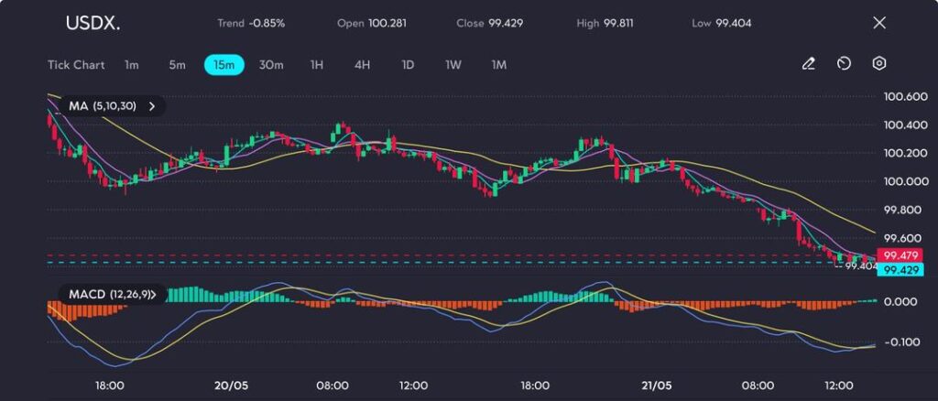Click the circular chart refresh icon
938x401 pixels.
(844, 64)
